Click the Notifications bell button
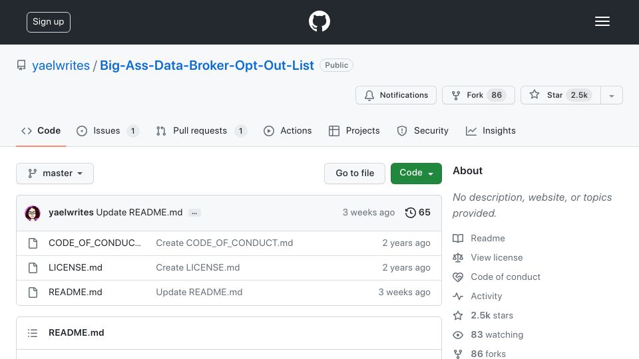The image size is (639, 359). coord(395,95)
